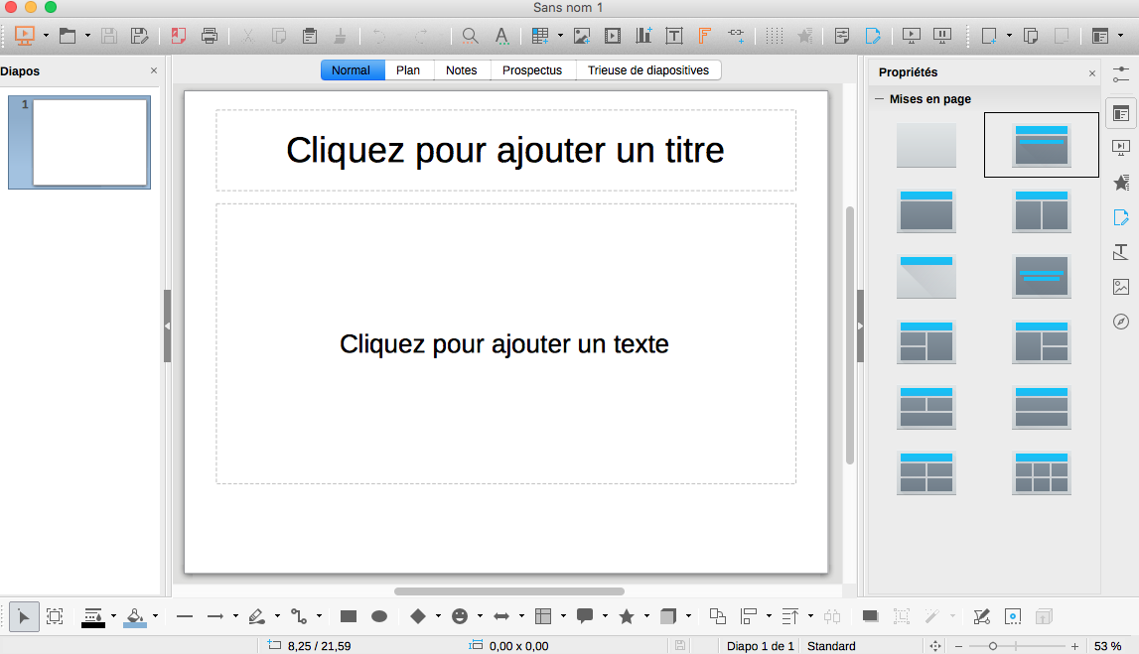The image size is (1139, 654).
Task: Duplicate the current slide
Action: coord(1030,36)
